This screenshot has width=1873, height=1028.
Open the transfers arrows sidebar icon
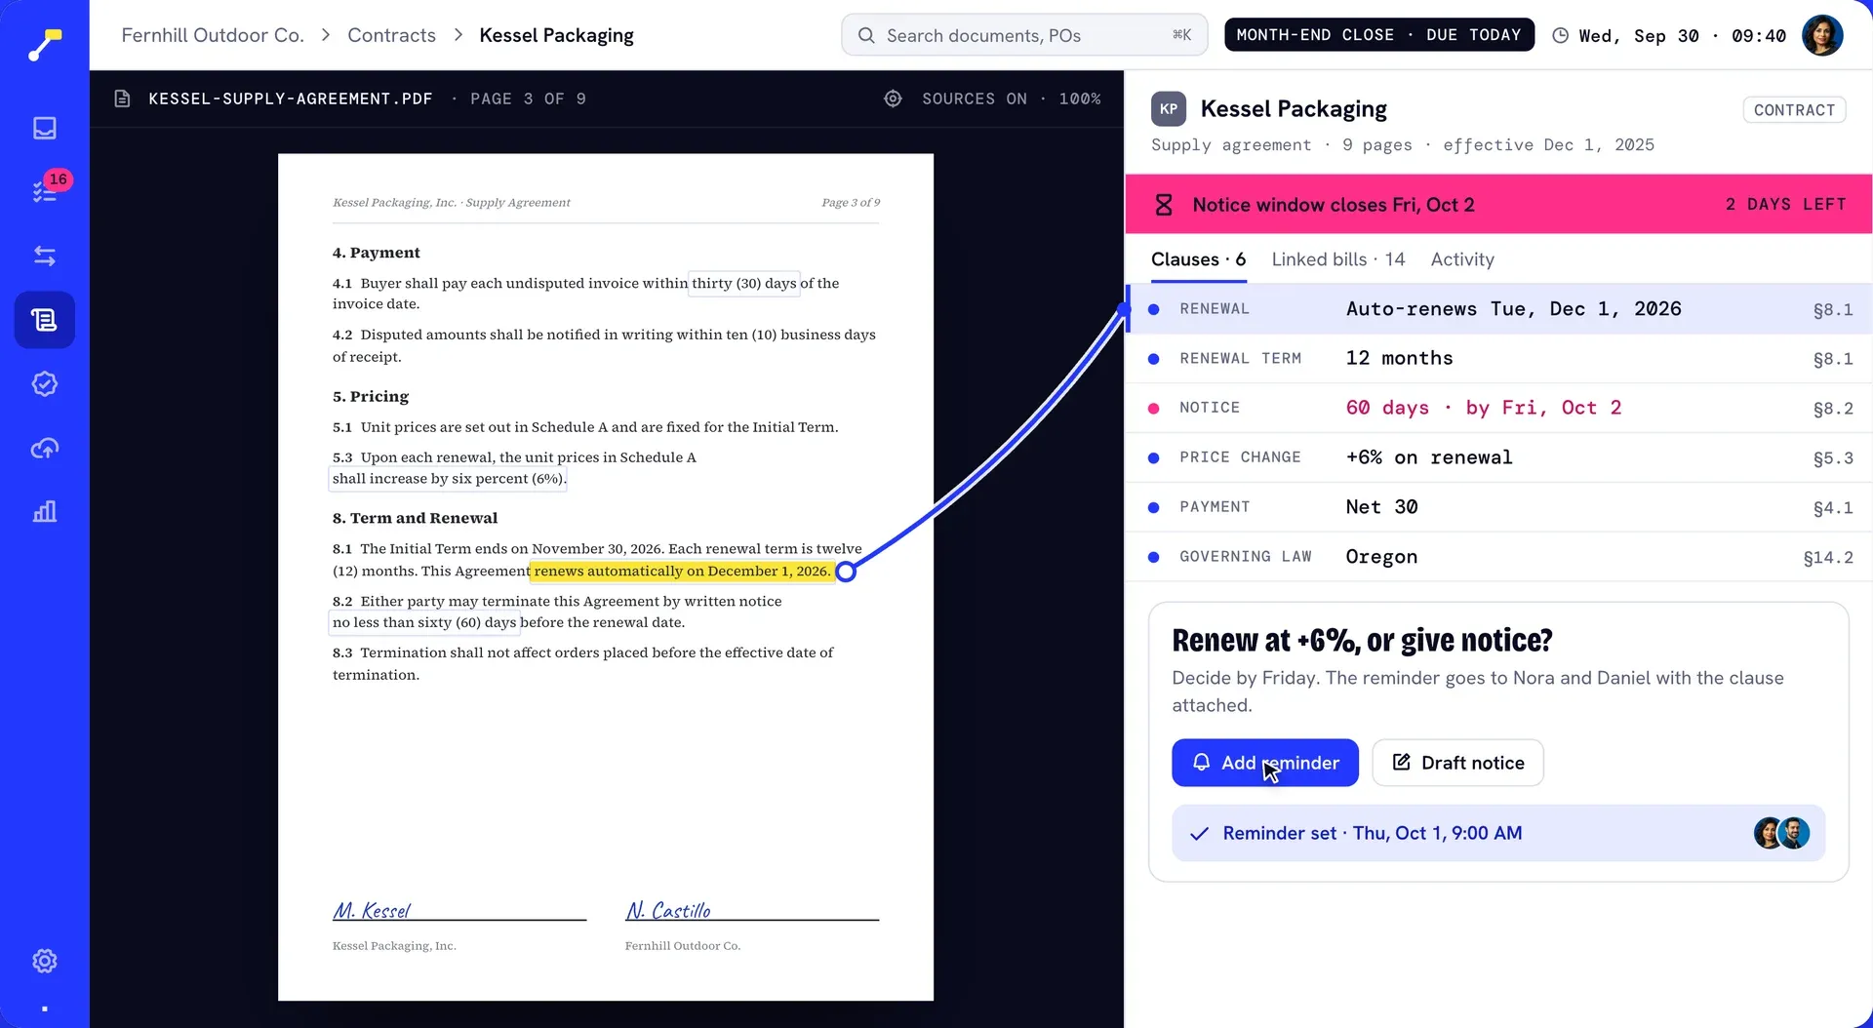pos(45,256)
